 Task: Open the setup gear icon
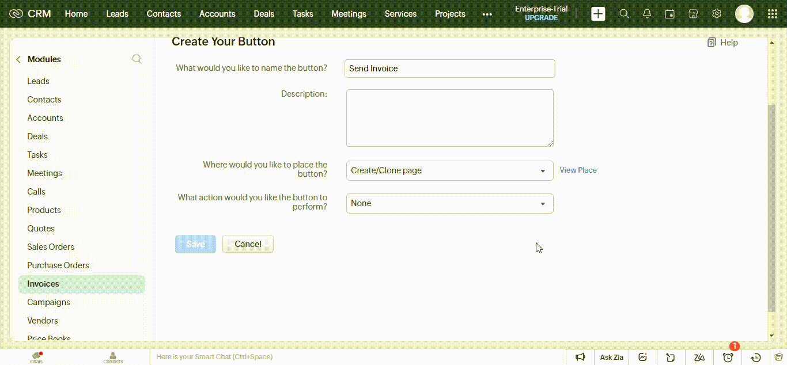(717, 14)
